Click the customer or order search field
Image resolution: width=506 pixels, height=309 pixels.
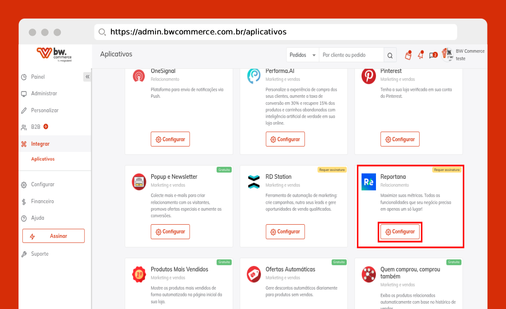pos(351,55)
